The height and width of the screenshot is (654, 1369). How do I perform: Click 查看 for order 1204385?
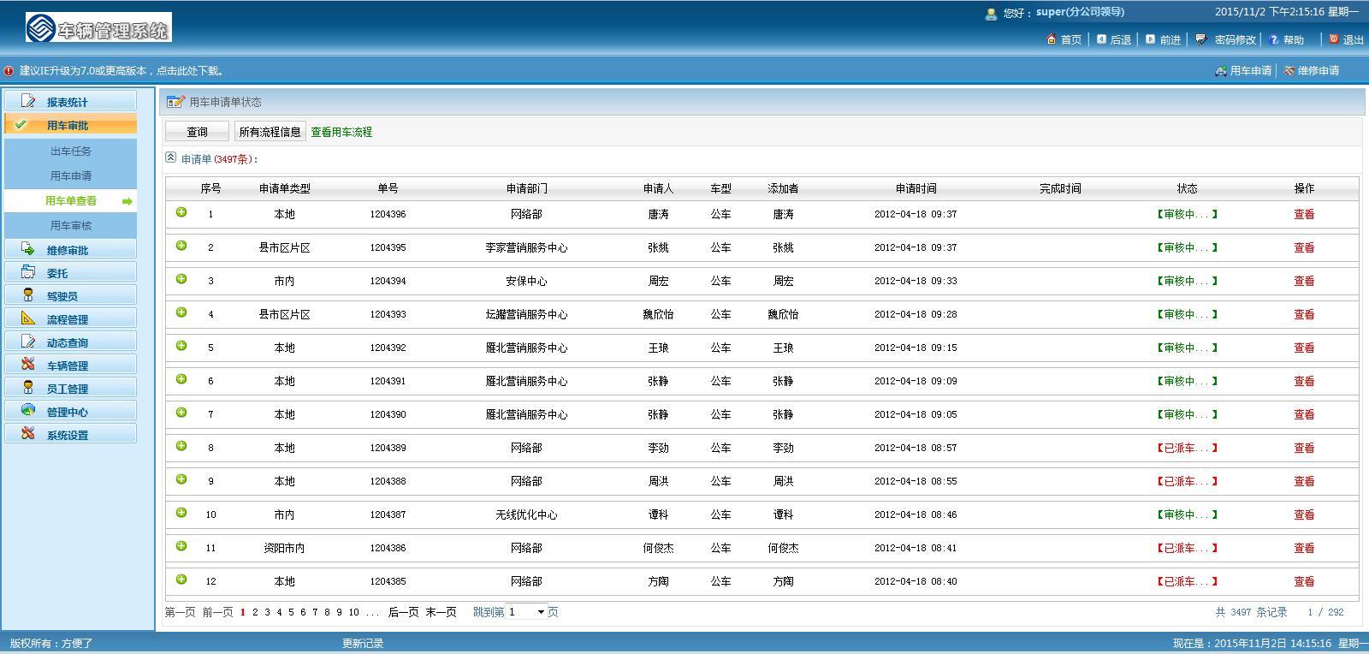click(x=1304, y=581)
